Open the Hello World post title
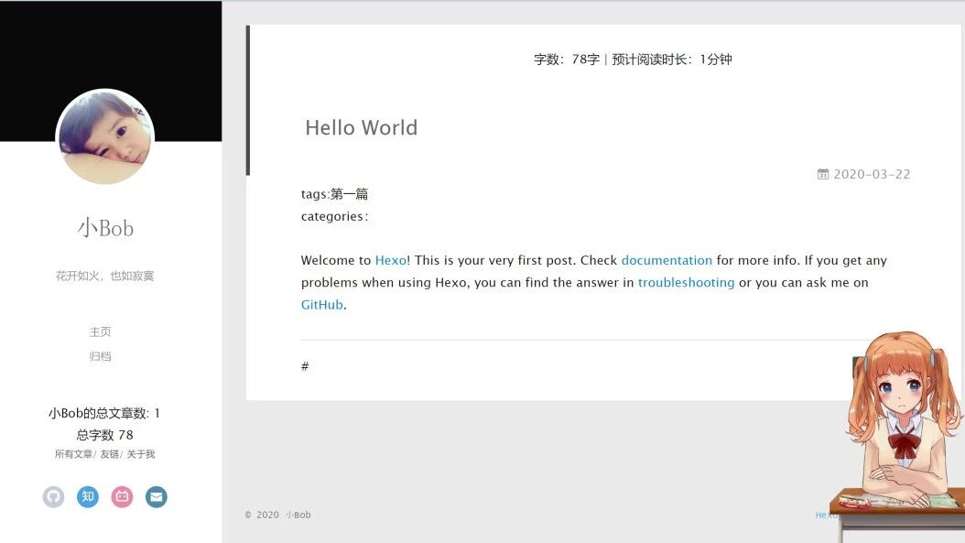The width and height of the screenshot is (965, 543). coord(362,127)
